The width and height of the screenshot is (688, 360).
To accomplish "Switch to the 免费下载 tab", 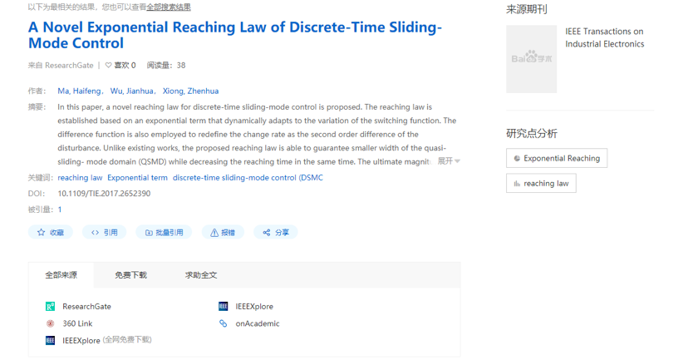I will coord(130,275).
